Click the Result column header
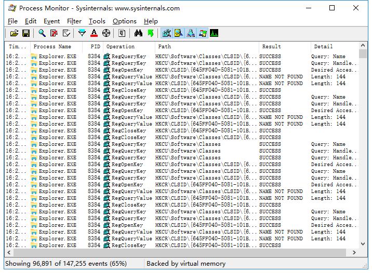 click(271, 47)
